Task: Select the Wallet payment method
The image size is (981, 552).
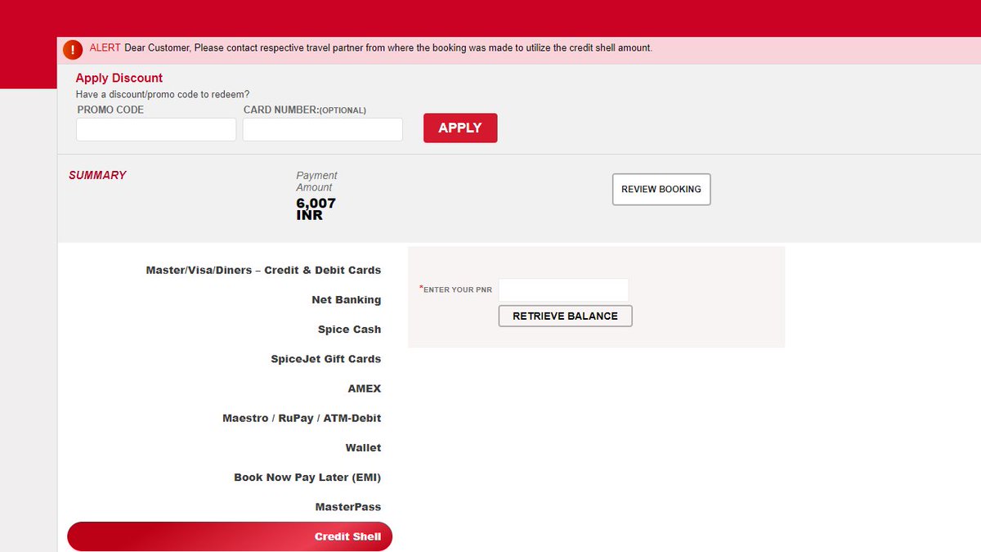Action: 363,447
